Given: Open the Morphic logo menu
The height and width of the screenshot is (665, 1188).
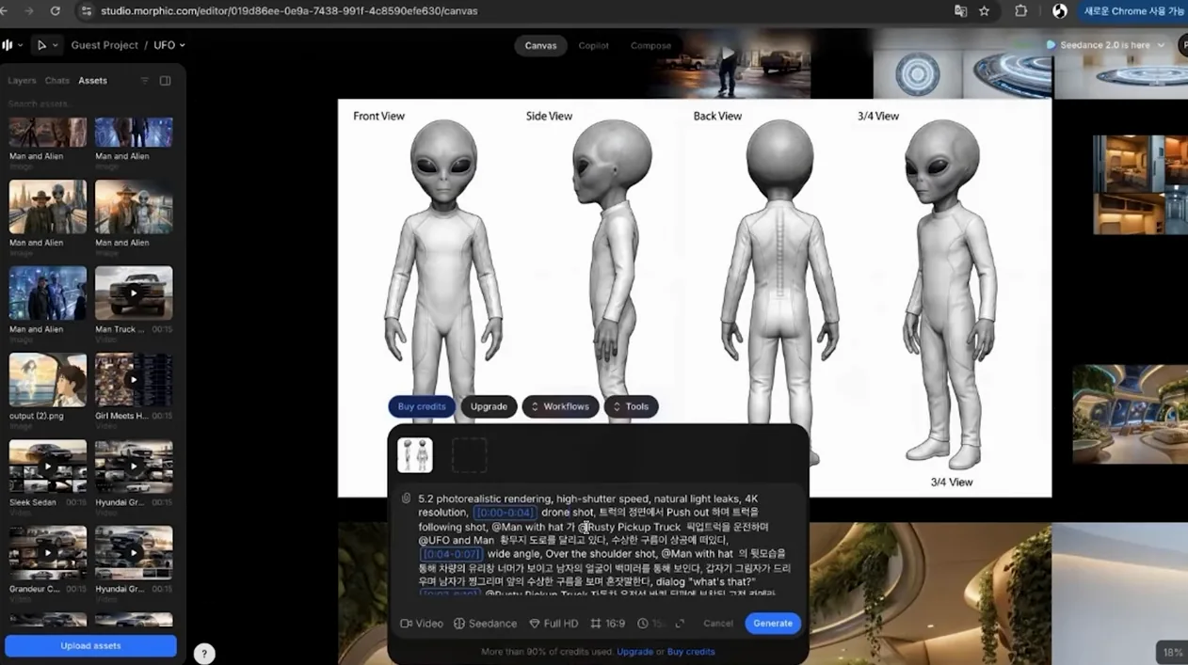Looking at the screenshot, I should point(12,45).
